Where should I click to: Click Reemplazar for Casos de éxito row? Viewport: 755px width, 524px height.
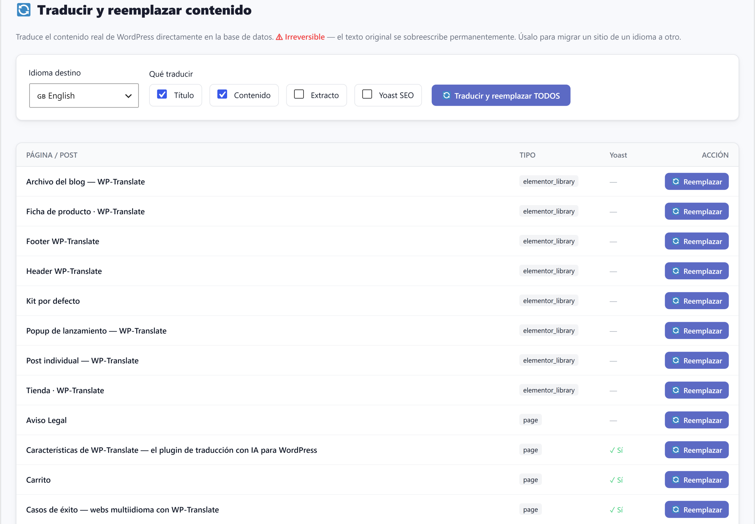pyautogui.click(x=697, y=510)
